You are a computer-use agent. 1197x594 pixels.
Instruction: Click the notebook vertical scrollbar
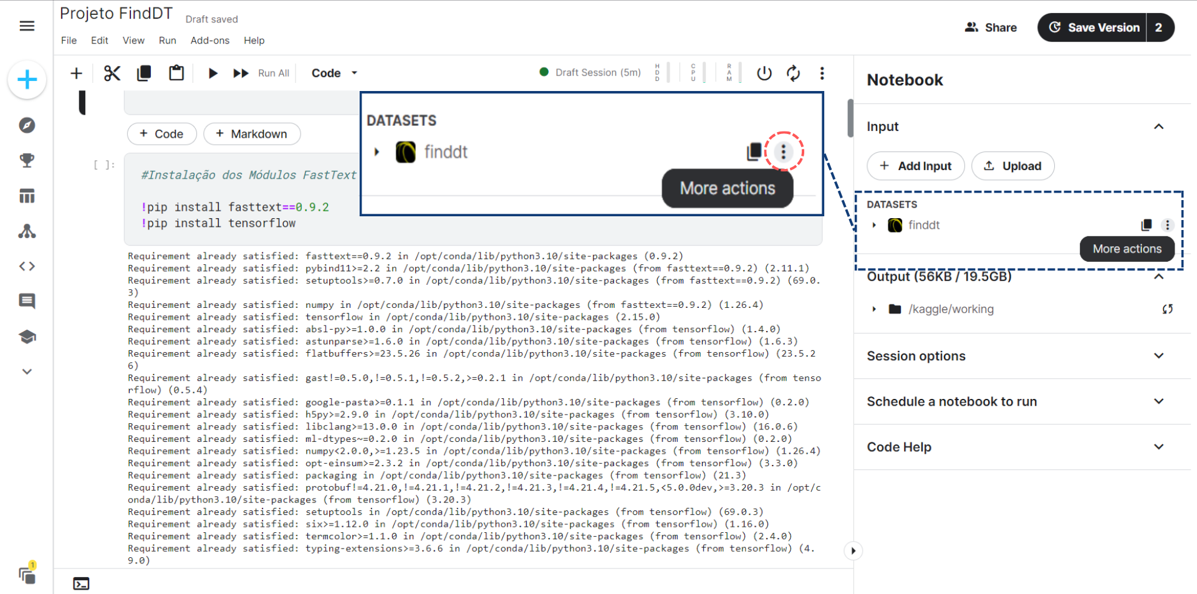[x=850, y=118]
